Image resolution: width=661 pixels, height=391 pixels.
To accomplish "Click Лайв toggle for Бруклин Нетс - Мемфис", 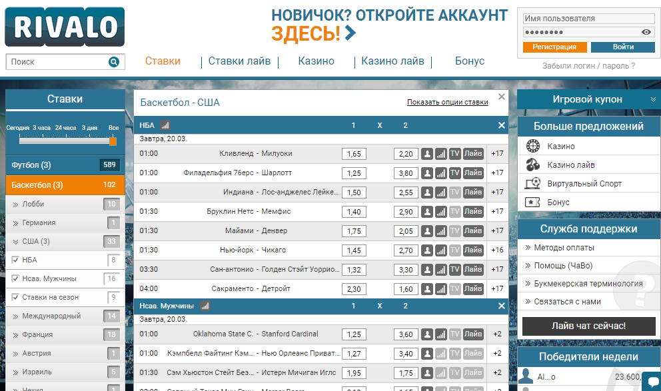I will tap(473, 212).
